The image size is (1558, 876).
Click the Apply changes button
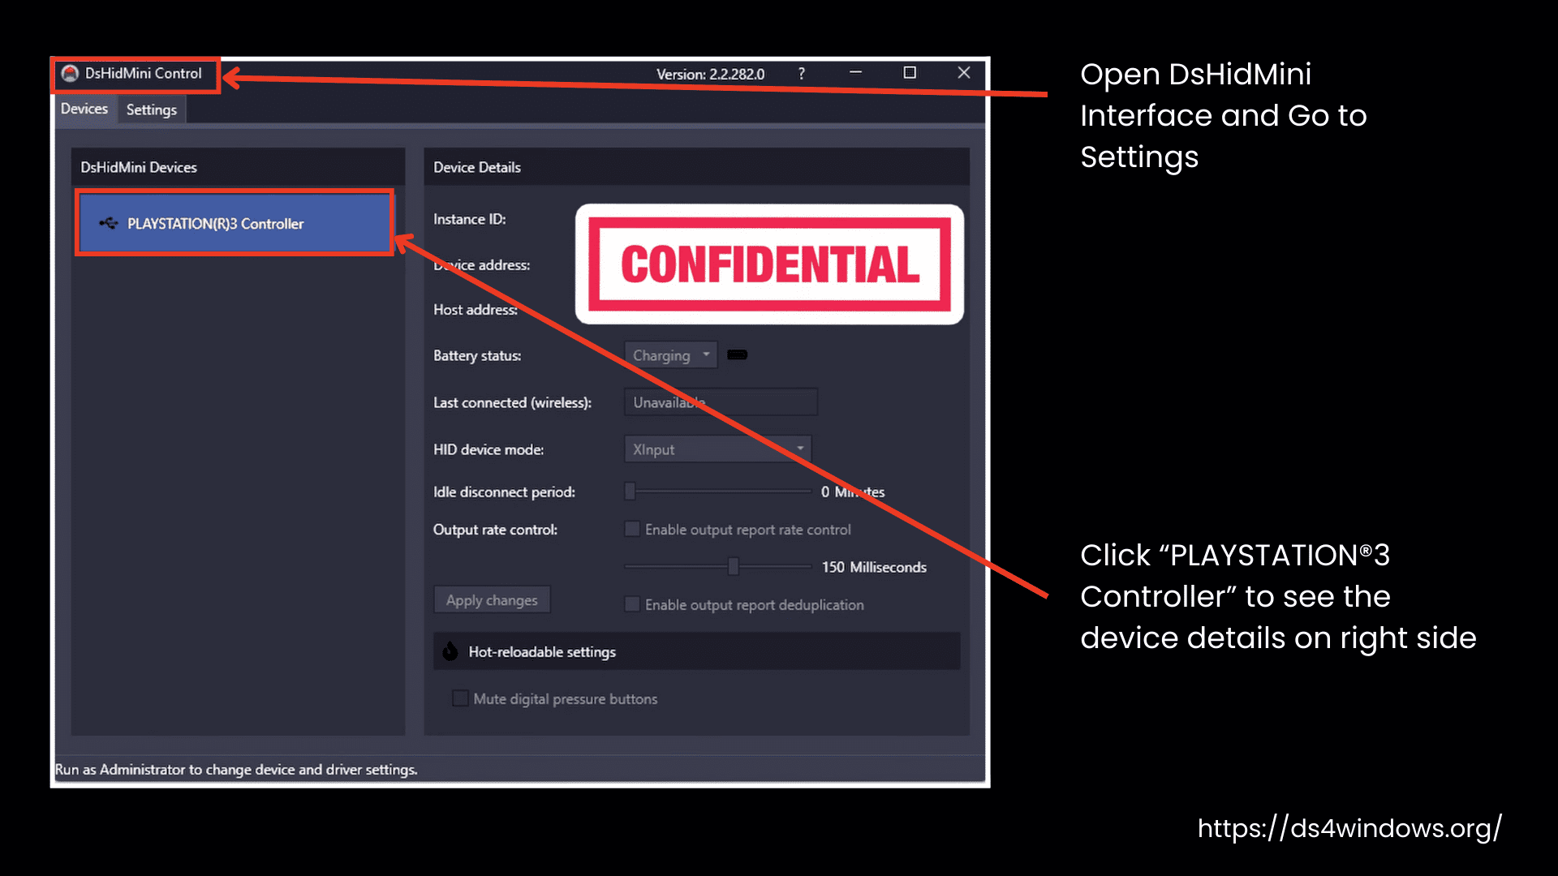[492, 600]
